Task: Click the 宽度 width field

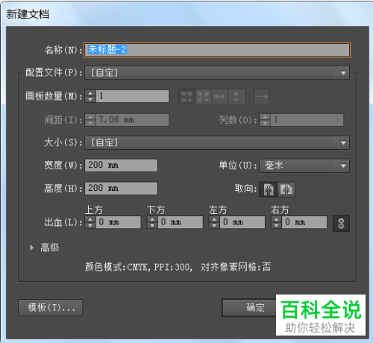Action: coord(121,166)
